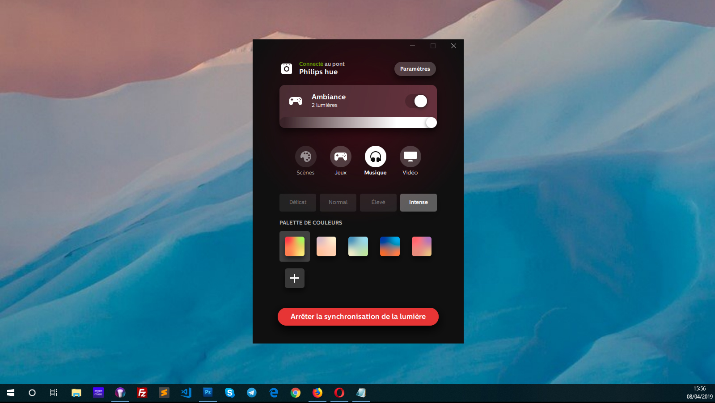Pick the blue-orange color palette

[x=389, y=246]
